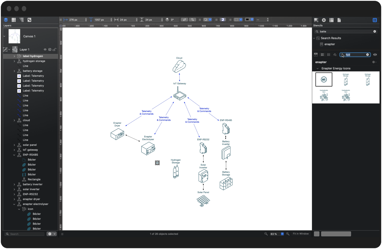Collapse Layer 1 contents
This screenshot has width=382, height=249.
point(9,50)
